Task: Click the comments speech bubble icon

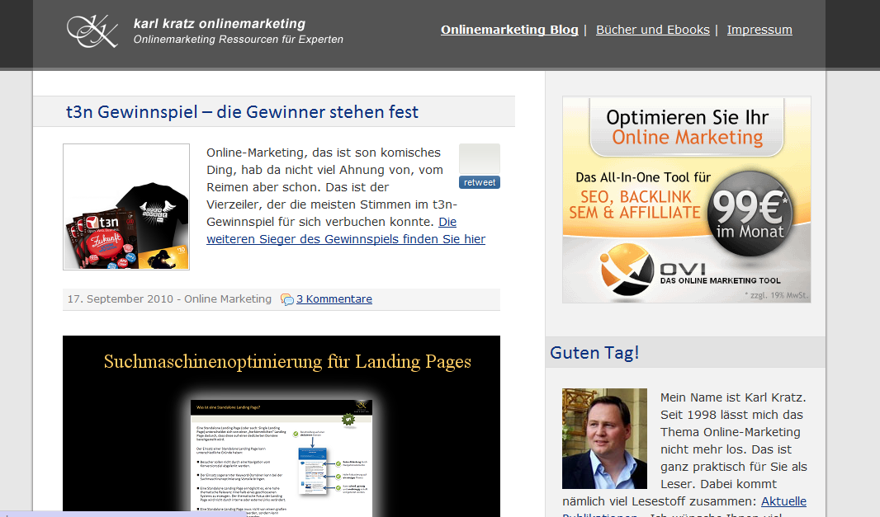Action: (x=286, y=299)
